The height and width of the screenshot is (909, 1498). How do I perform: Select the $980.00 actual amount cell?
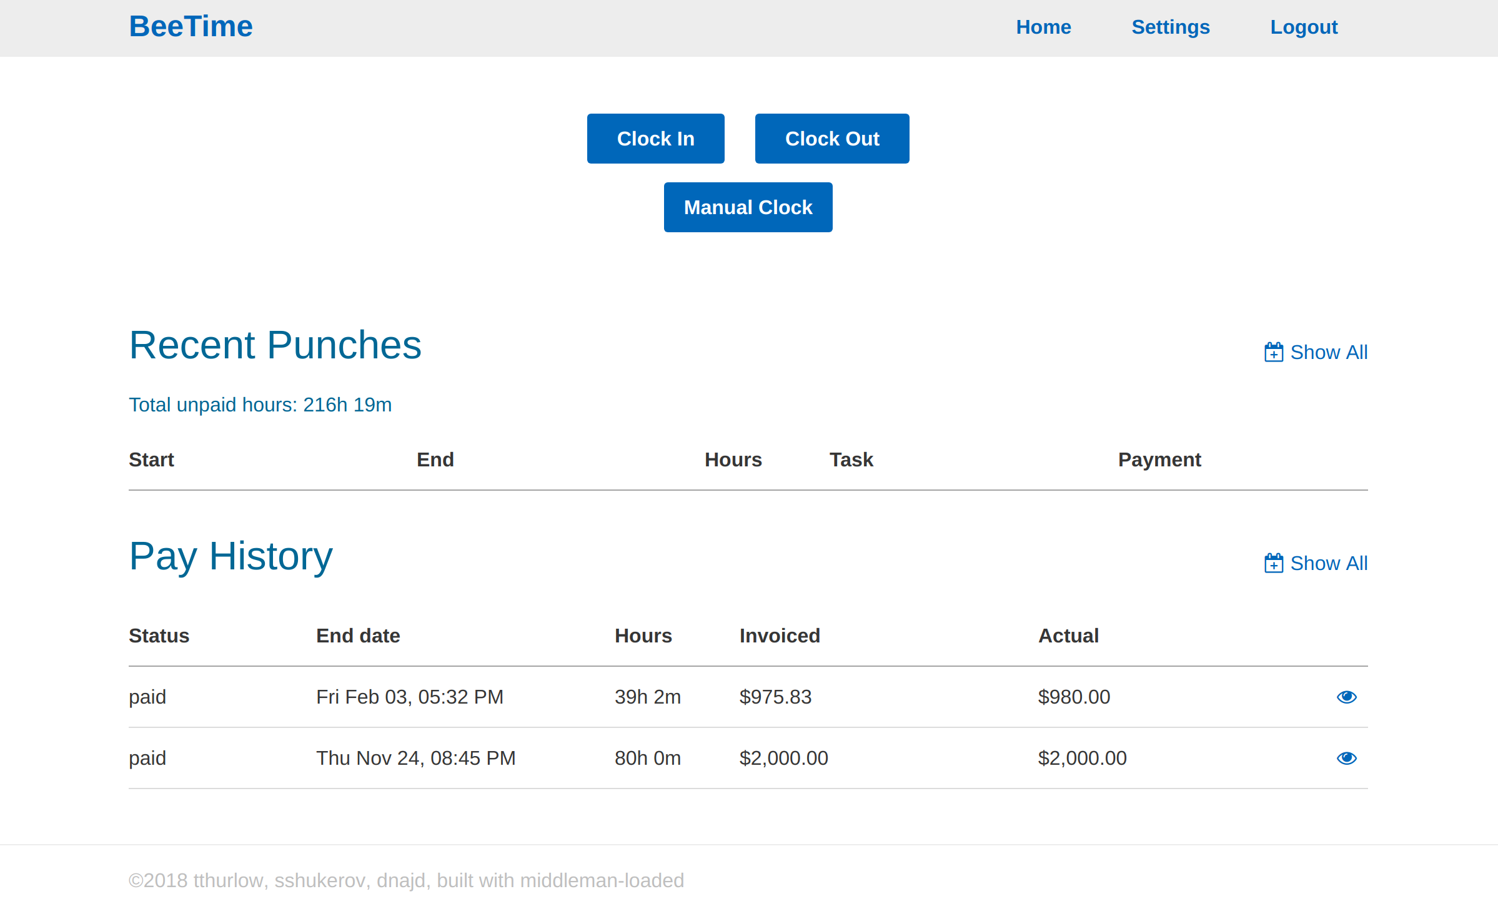point(1074,697)
